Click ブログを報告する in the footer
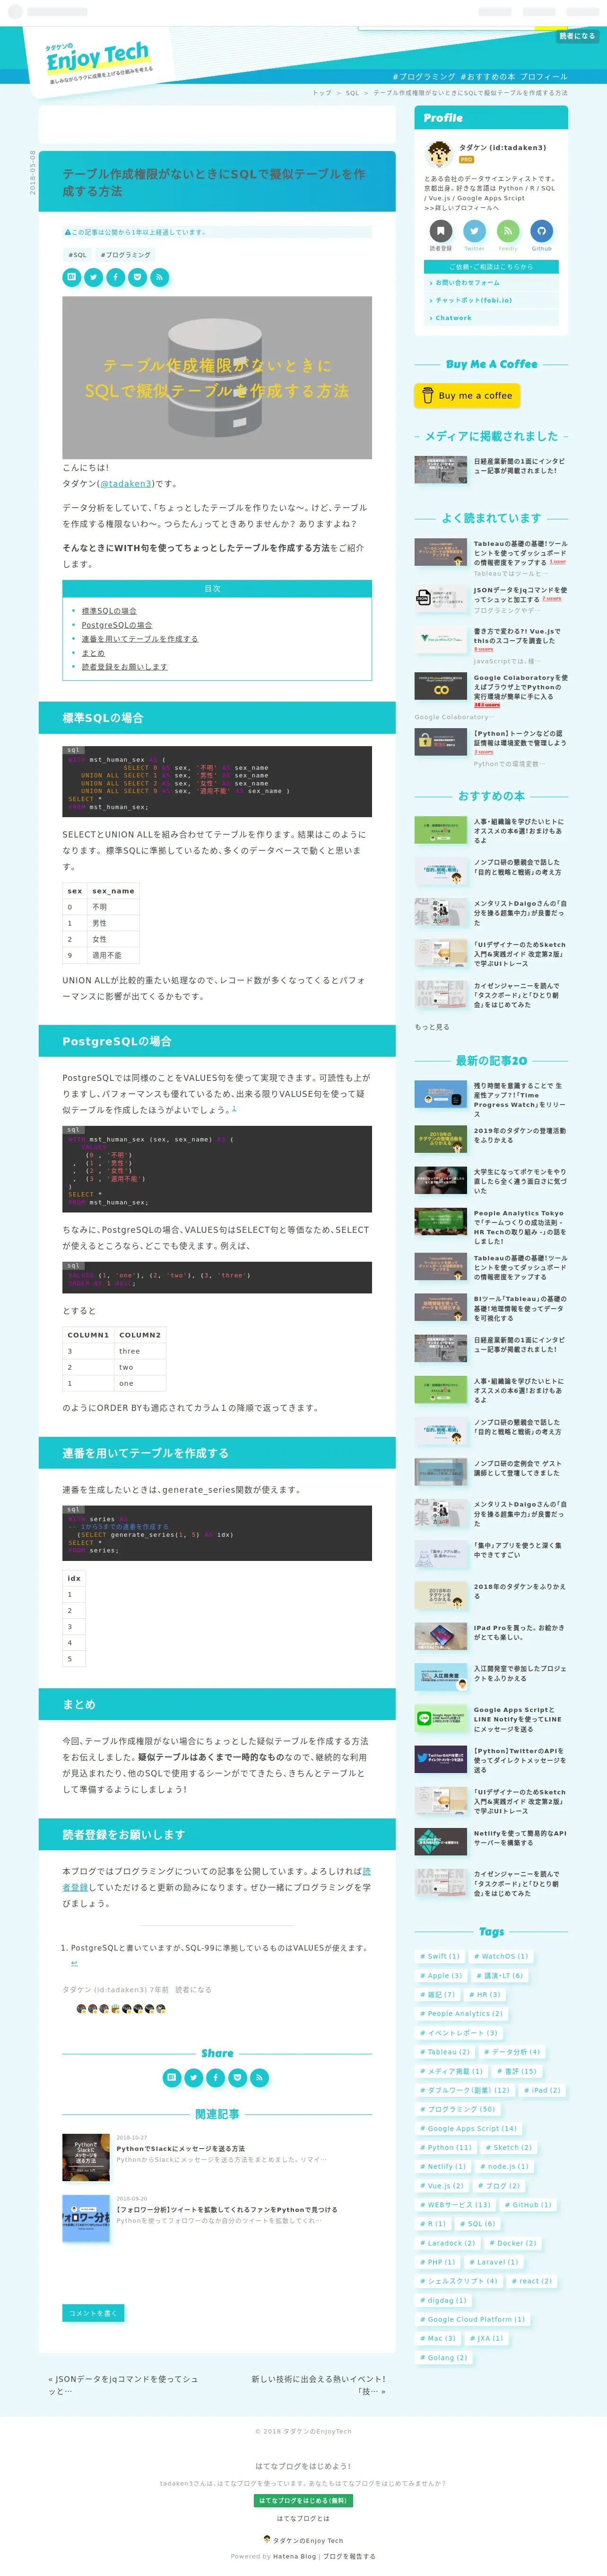Screen dimensions: 607x2576 (349, 2556)
